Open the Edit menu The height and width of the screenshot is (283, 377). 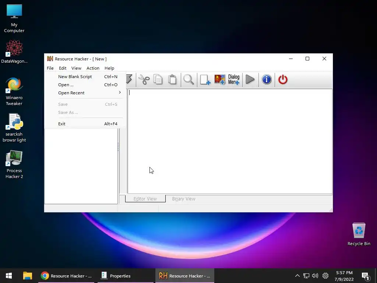click(x=63, y=68)
